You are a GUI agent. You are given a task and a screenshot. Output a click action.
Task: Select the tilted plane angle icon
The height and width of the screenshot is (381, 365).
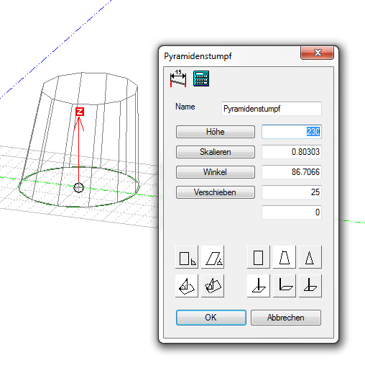click(187, 286)
